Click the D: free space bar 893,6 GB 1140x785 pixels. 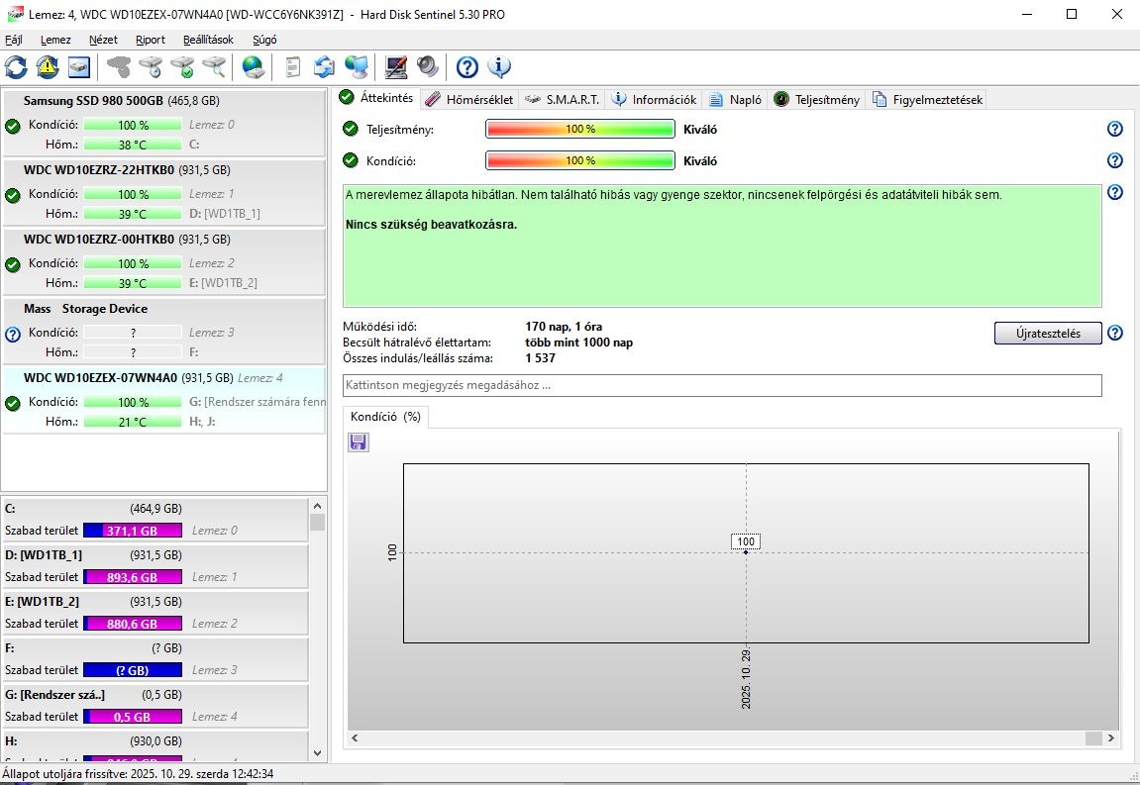coord(133,577)
